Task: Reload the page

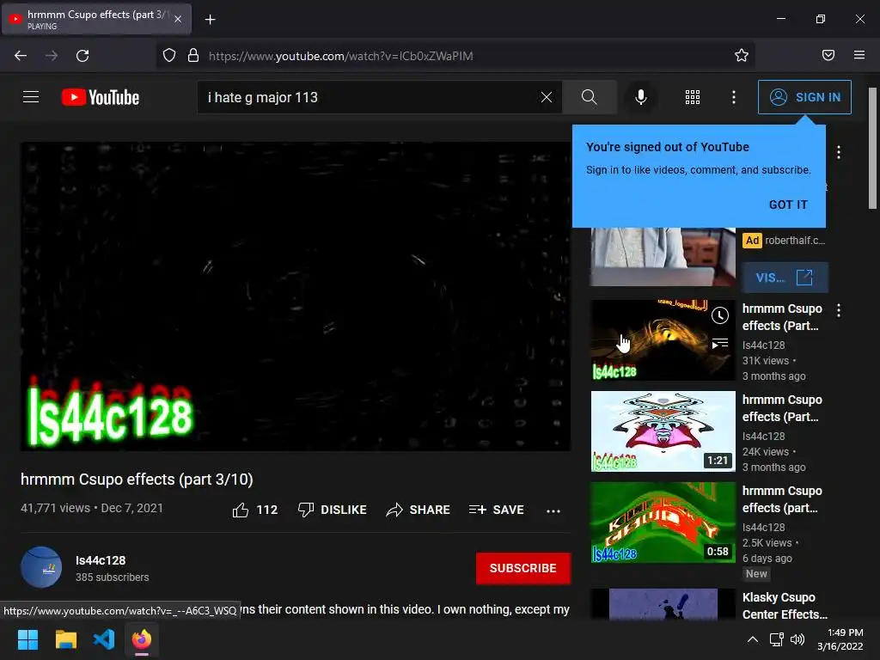Action: coord(82,56)
